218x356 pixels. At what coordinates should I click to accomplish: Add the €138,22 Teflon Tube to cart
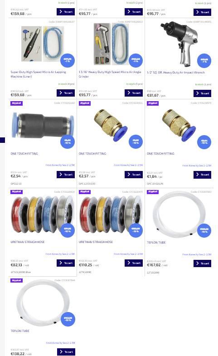66,351
